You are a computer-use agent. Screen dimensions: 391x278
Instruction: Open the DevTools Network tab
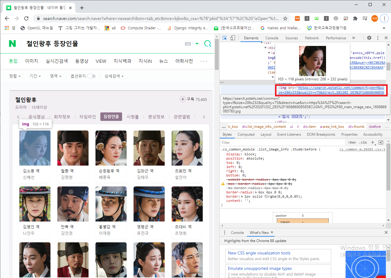point(312,38)
